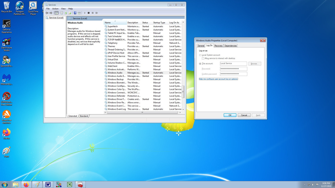Click Cancel in Windows Audio Properties
335x188 pixels.
coord(244,115)
